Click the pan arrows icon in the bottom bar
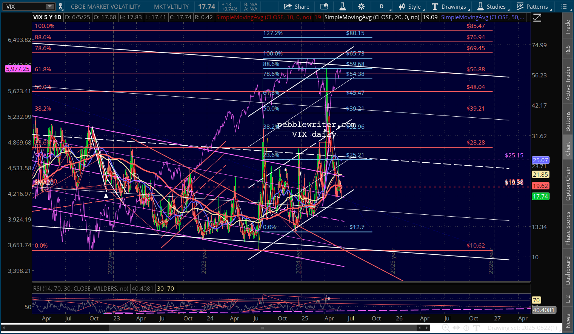 [456, 328]
